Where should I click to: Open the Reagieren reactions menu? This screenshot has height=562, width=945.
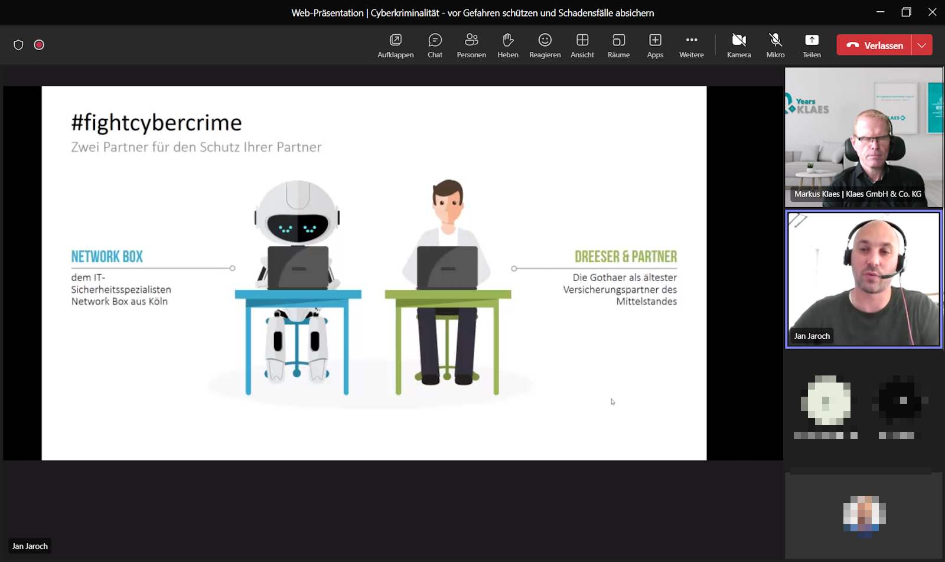pyautogui.click(x=545, y=45)
